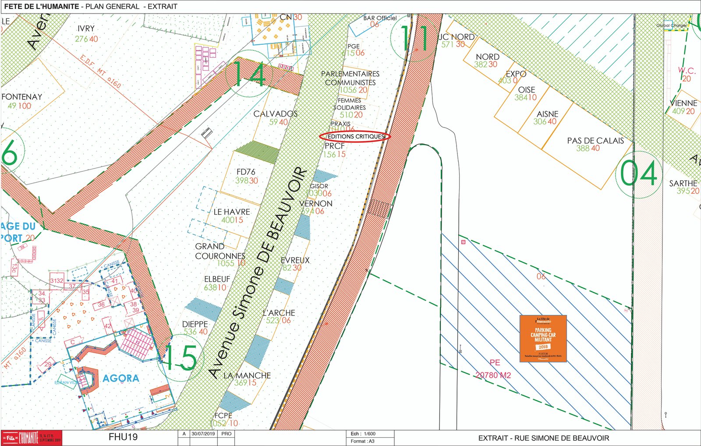The image size is (701, 446).
Task: Click the orange Parking Camping-Car Militant sign
Action: click(x=543, y=338)
